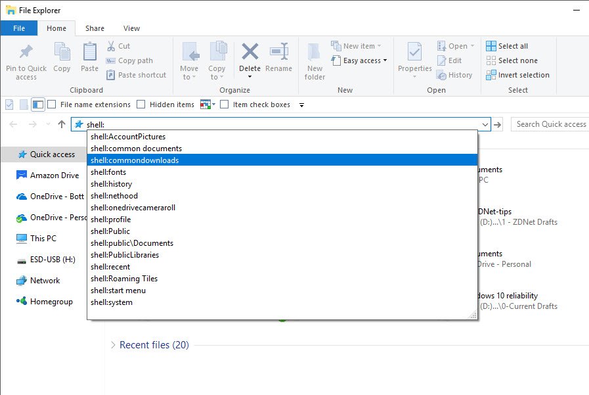Viewport: 589px width, 395px height.
Task: Select shell:start menu suggestion
Action: [282, 290]
